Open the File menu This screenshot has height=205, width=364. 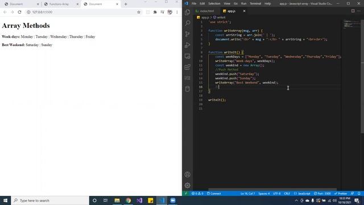(194, 3)
